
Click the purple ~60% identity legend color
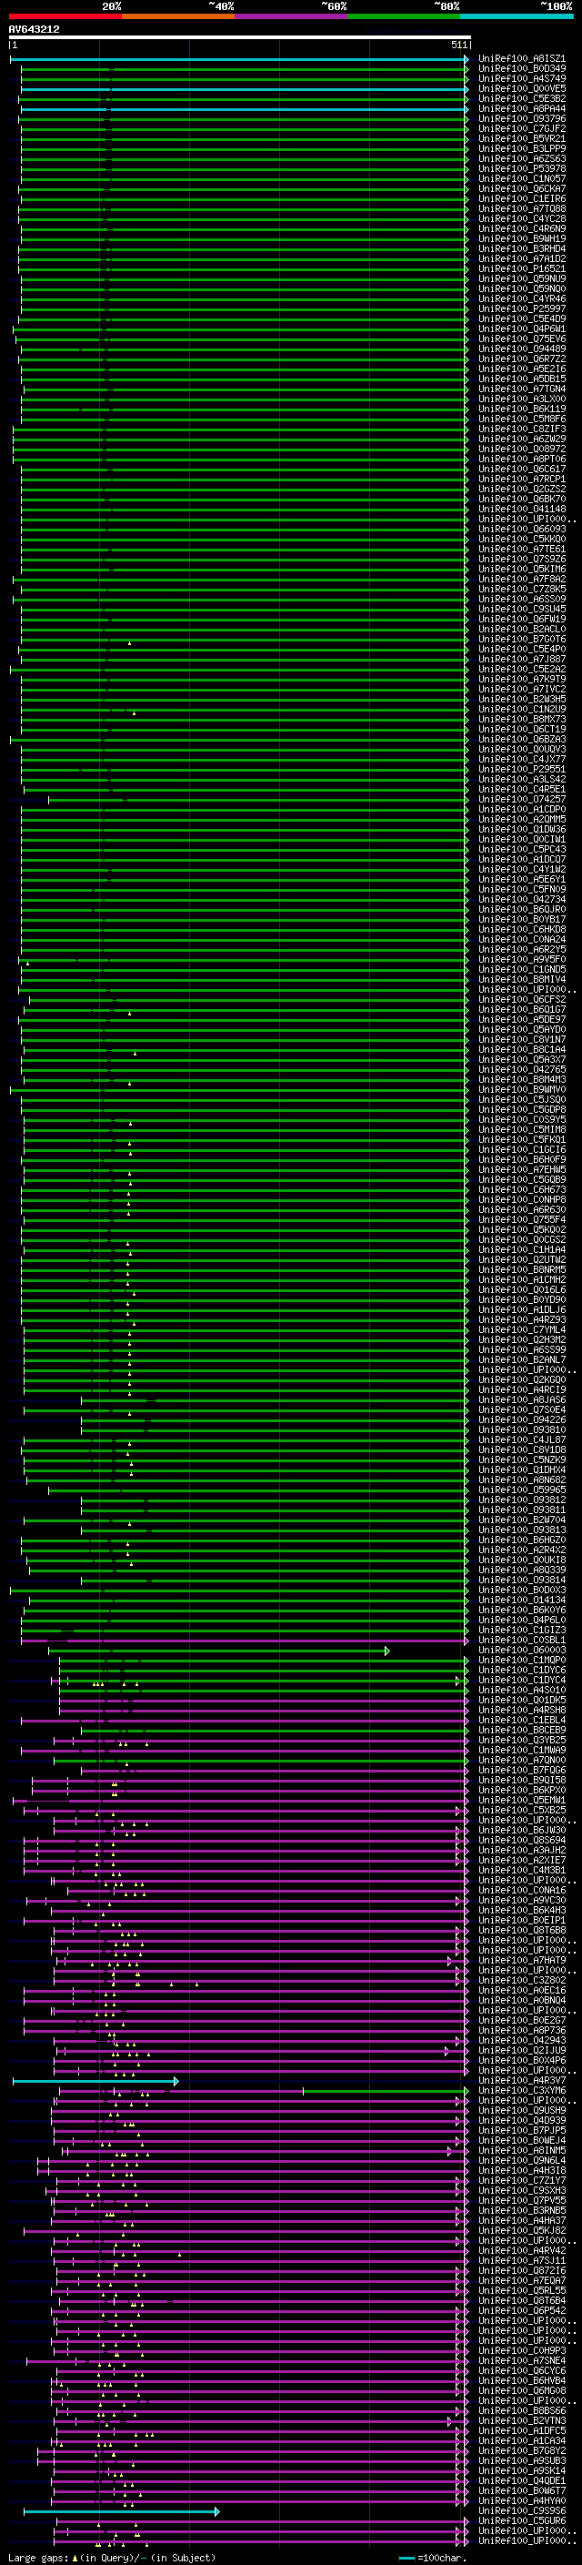[292, 16]
